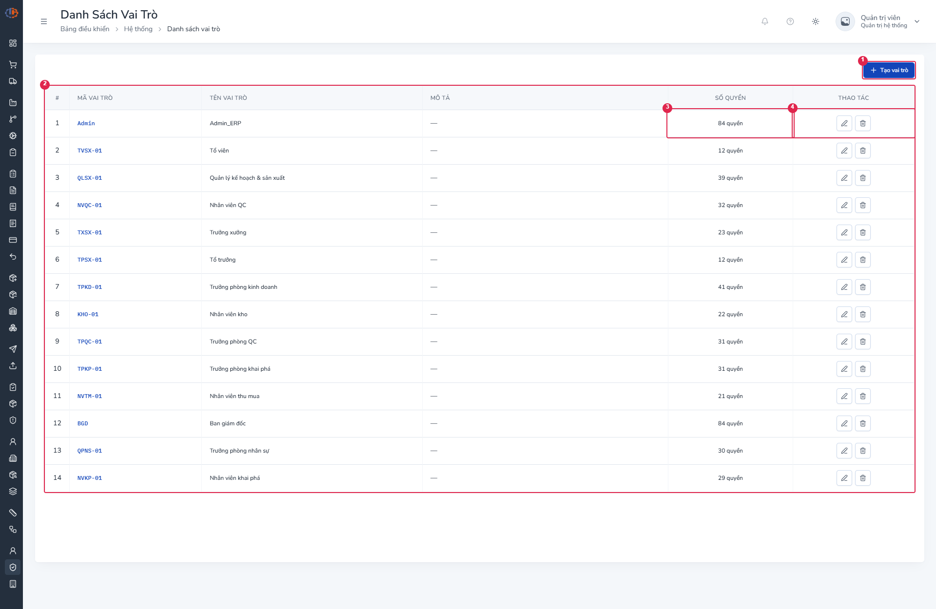This screenshot has height=609, width=936.
Task: Edit the QLSX-01 role
Action: (844, 178)
